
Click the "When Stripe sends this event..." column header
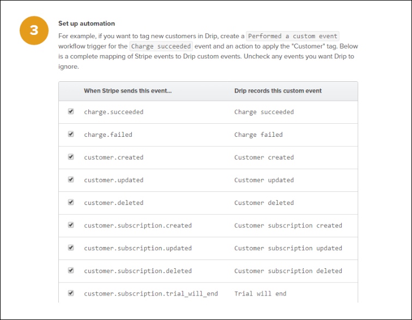click(128, 91)
